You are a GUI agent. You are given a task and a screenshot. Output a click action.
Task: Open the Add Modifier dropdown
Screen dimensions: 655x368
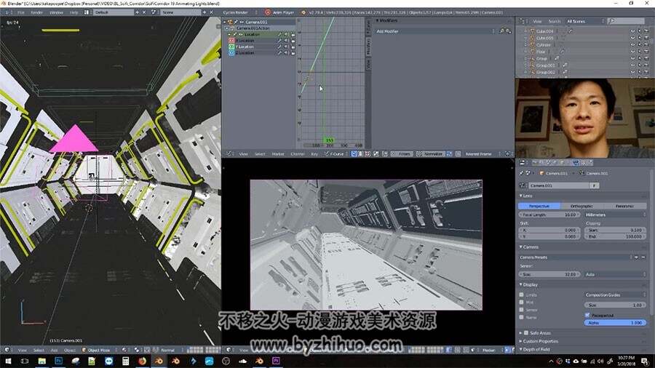coord(434,31)
